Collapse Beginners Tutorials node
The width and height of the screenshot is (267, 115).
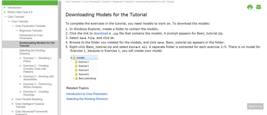17,30
